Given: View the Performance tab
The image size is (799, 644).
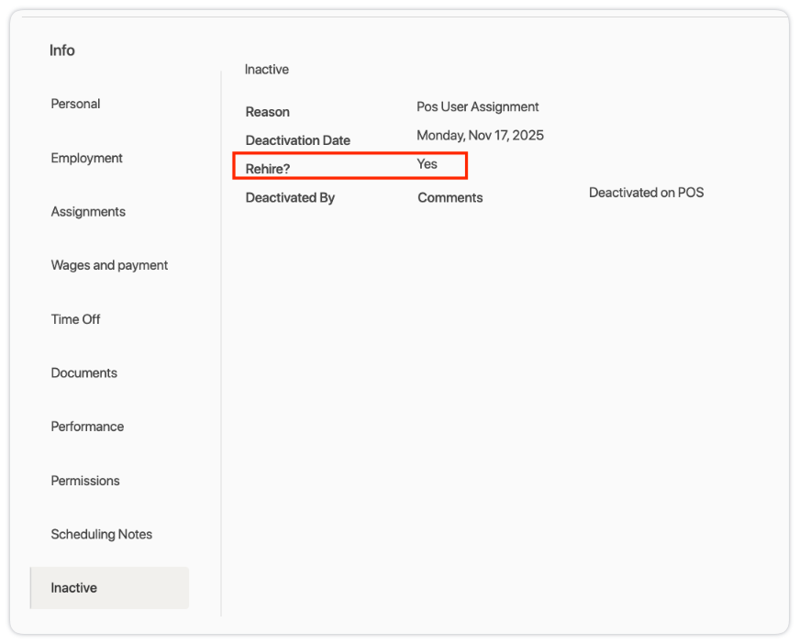Looking at the screenshot, I should click(87, 427).
